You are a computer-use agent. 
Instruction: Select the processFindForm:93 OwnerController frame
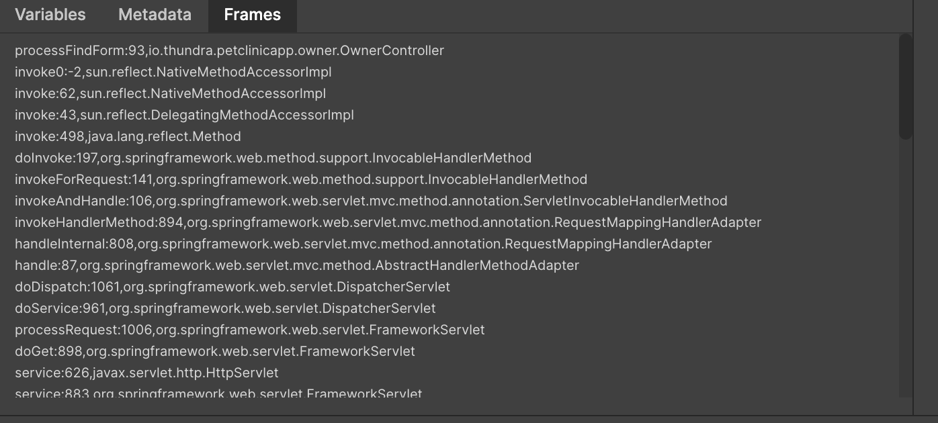230,50
